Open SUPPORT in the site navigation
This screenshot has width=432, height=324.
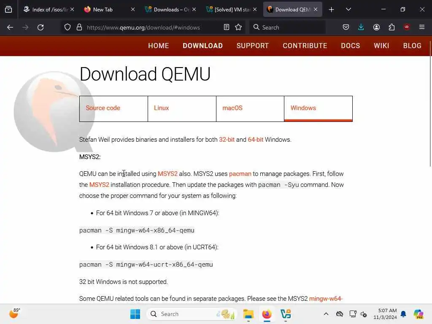(253, 46)
